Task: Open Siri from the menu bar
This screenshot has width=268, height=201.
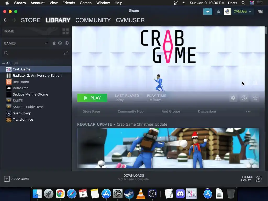Action: 252,3
